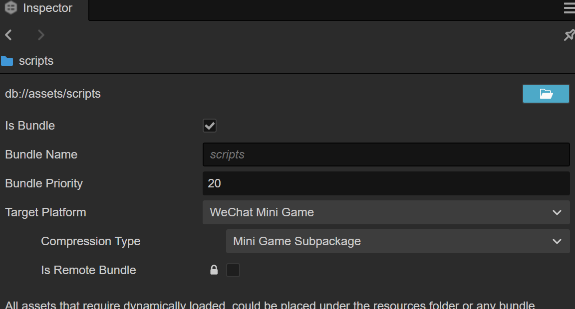Open the panel hamburger menu
The width and height of the screenshot is (575, 309).
pyautogui.click(x=569, y=8)
